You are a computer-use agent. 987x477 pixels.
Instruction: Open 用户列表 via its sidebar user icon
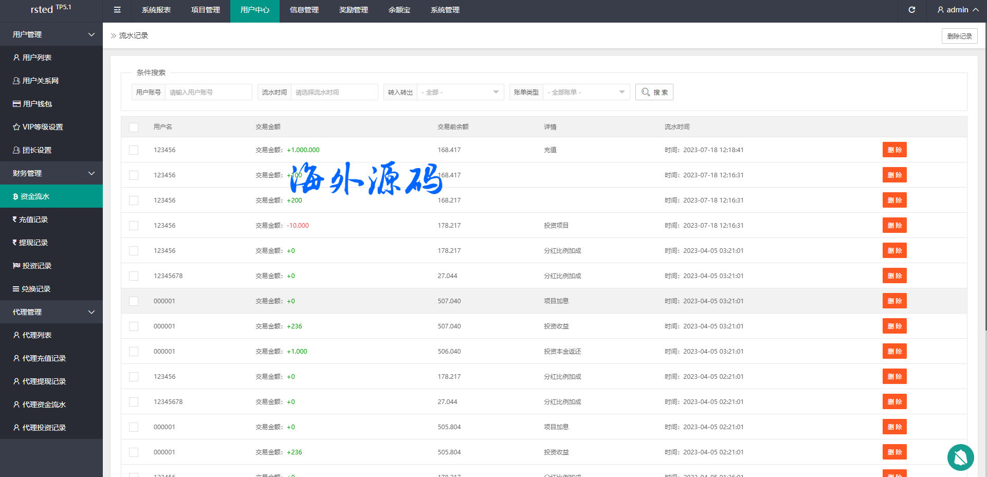click(x=16, y=58)
